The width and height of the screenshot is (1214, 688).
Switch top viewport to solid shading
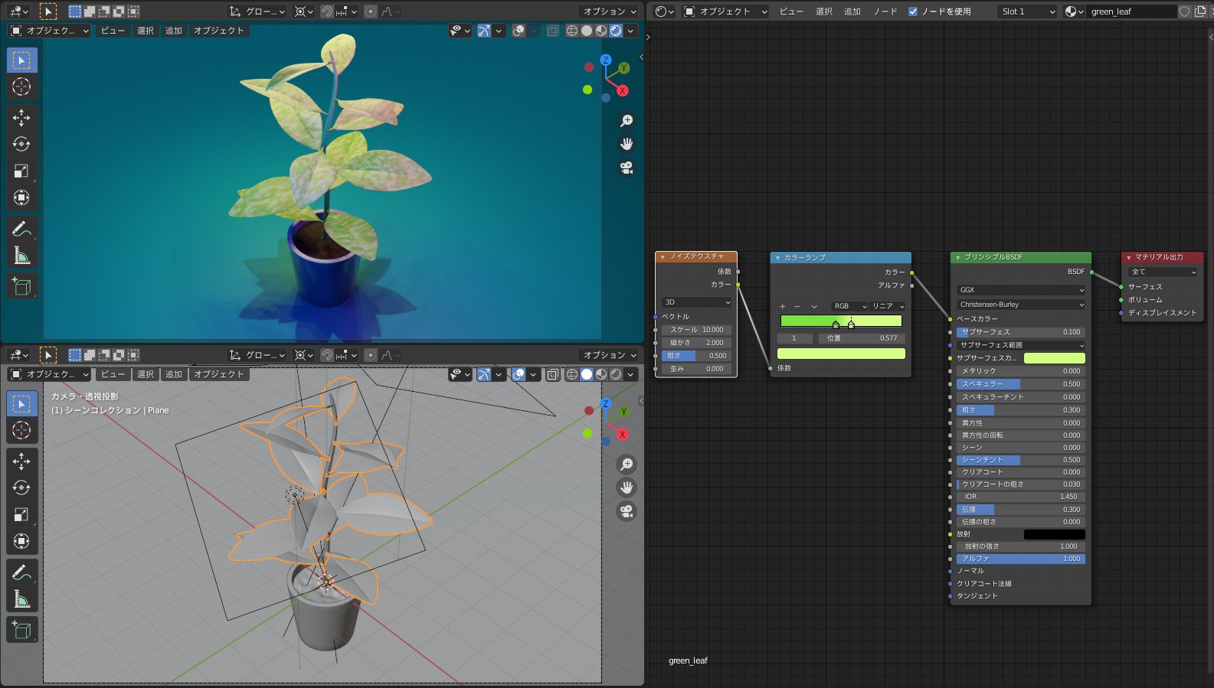(587, 31)
